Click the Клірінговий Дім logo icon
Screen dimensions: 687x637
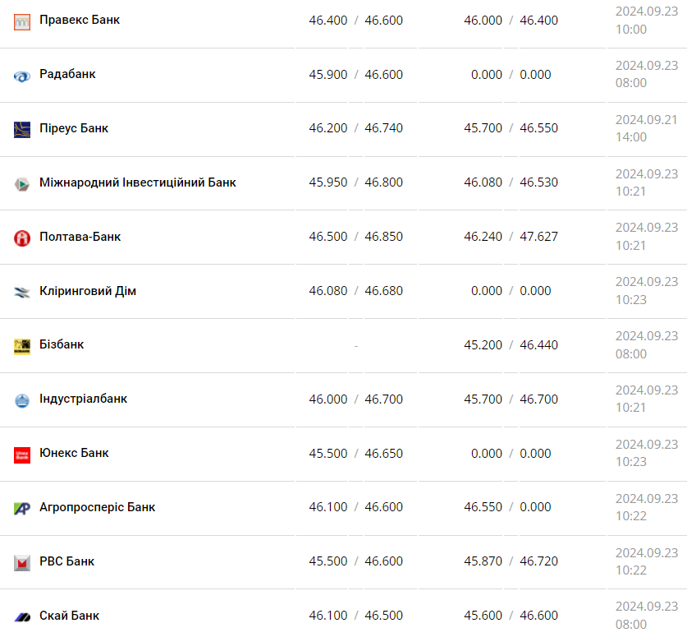tap(22, 292)
